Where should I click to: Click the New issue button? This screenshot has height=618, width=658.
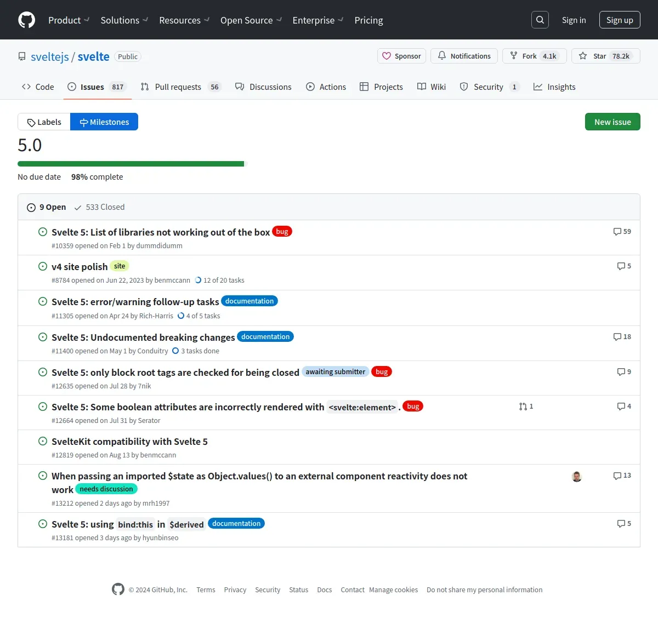pos(612,122)
